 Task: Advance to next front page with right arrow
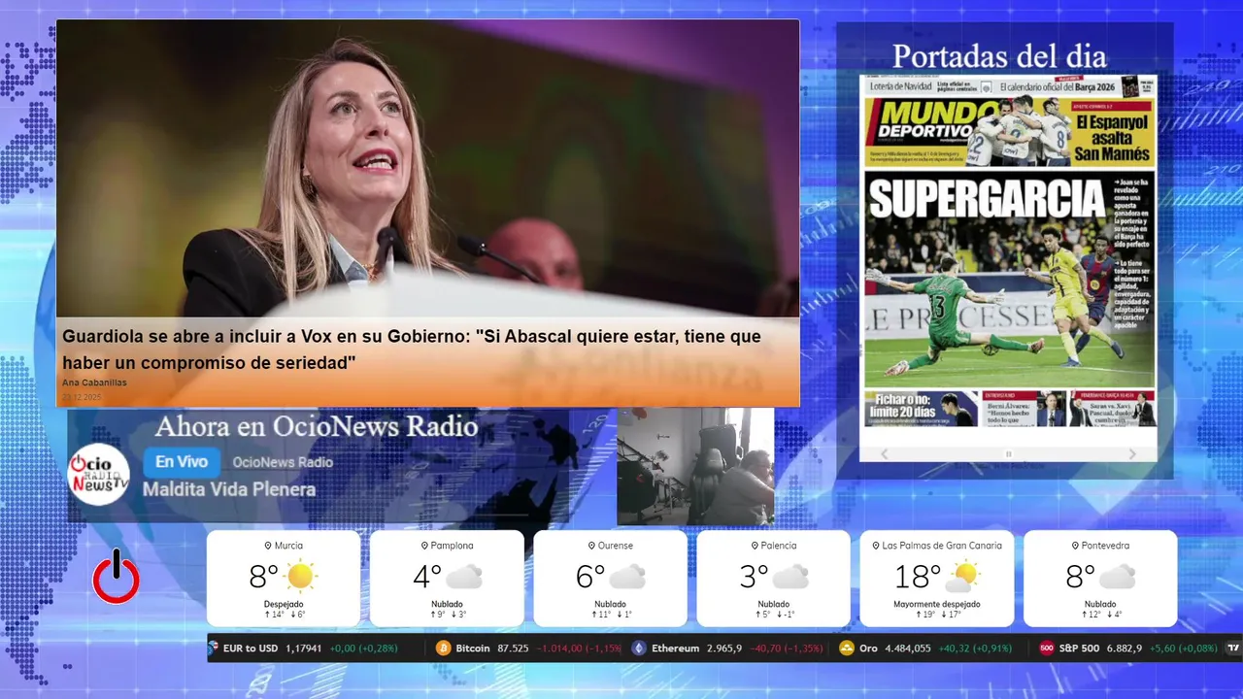[x=1132, y=454]
